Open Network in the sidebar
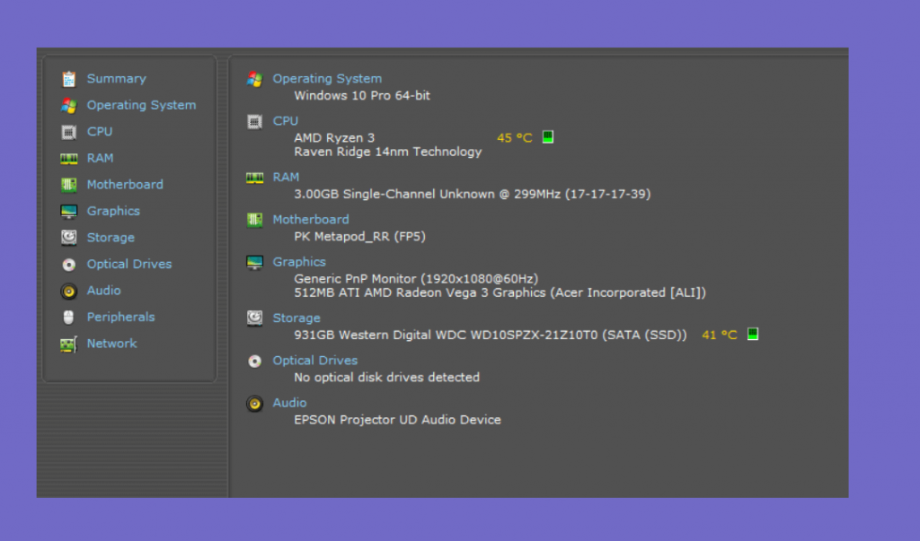 [112, 343]
